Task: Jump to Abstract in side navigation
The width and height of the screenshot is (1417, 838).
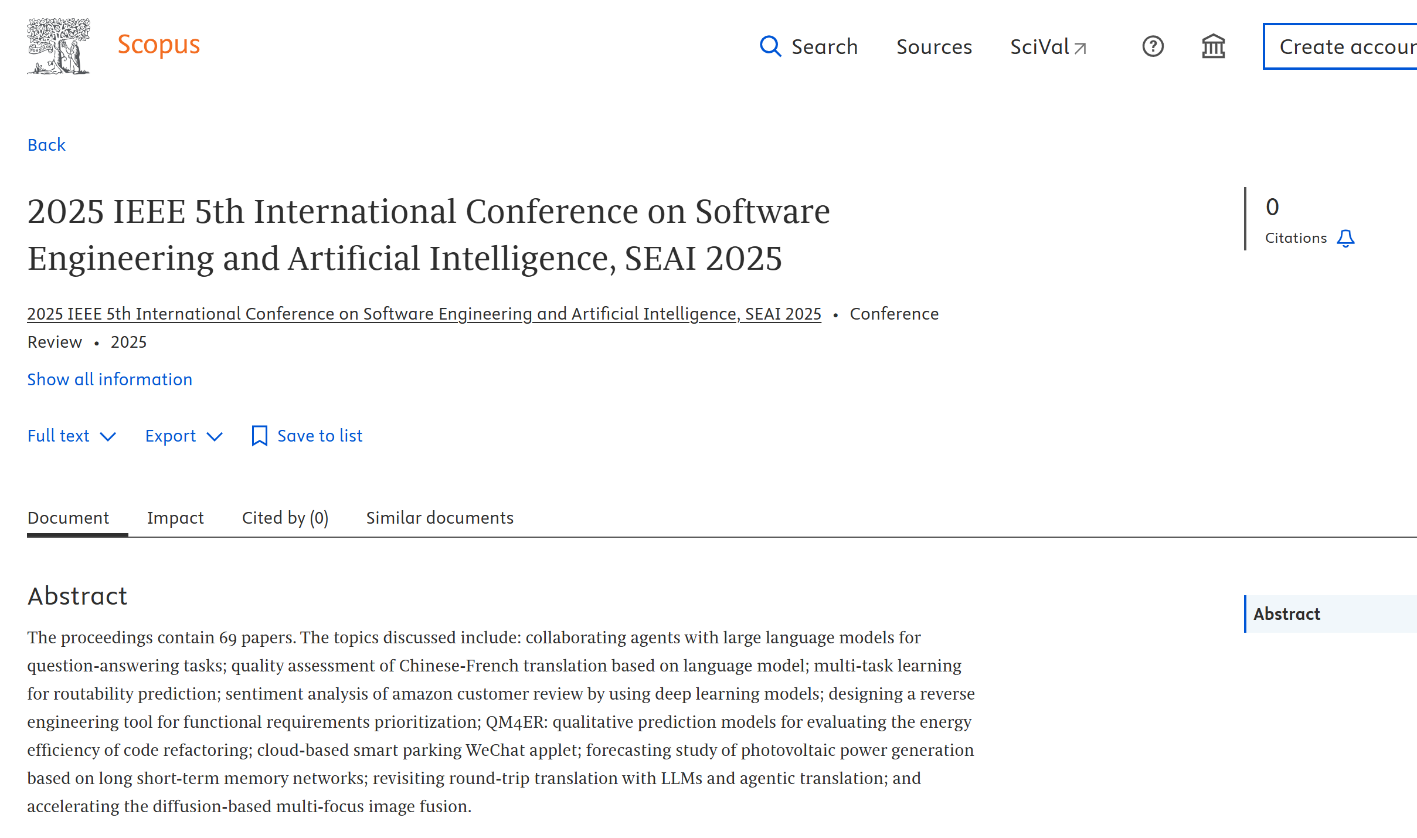Action: click(x=1286, y=614)
